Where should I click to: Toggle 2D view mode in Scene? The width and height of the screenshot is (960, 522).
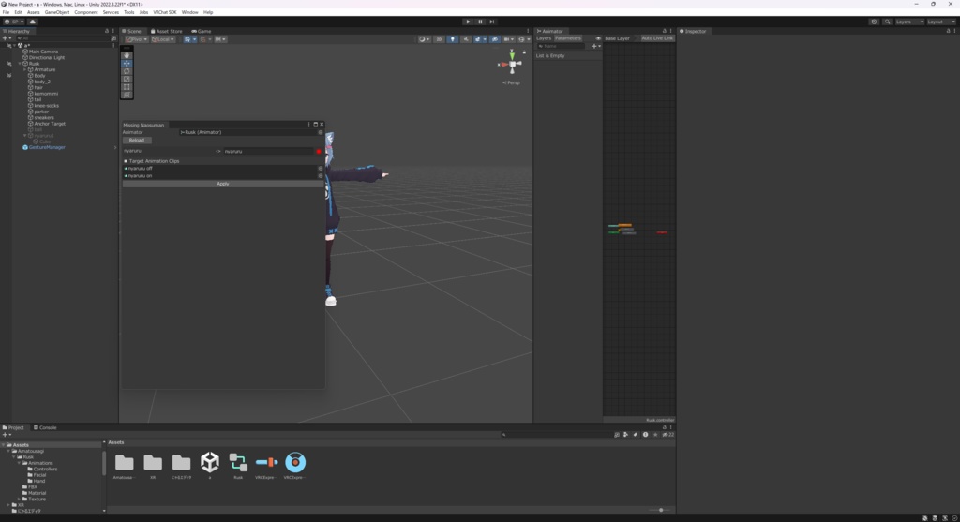[439, 39]
